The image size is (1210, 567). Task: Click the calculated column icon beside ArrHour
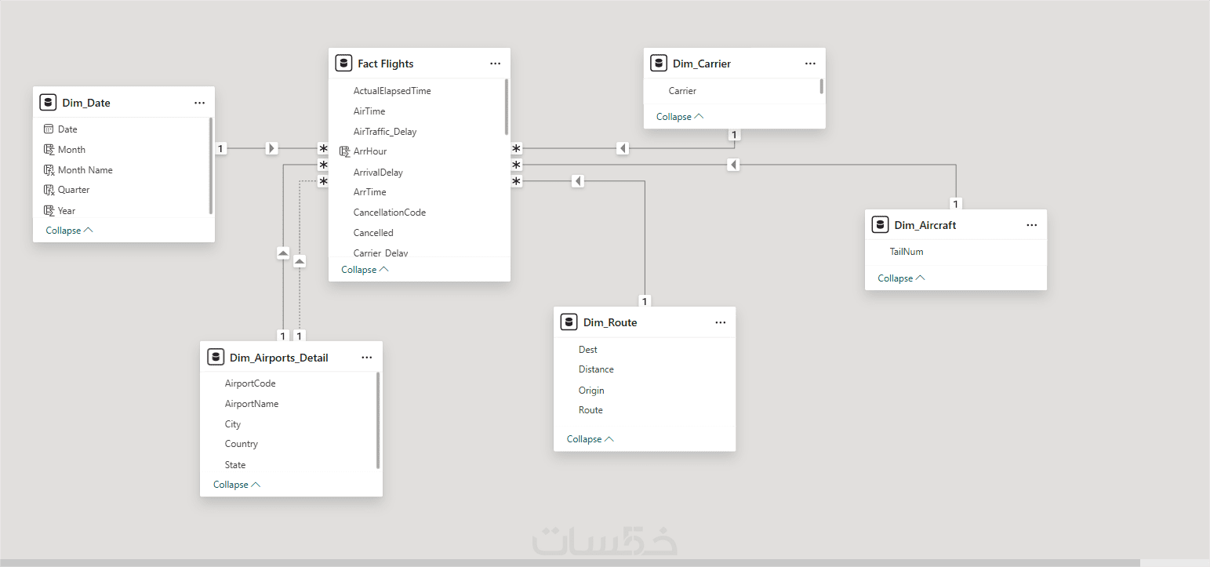pyautogui.click(x=343, y=151)
